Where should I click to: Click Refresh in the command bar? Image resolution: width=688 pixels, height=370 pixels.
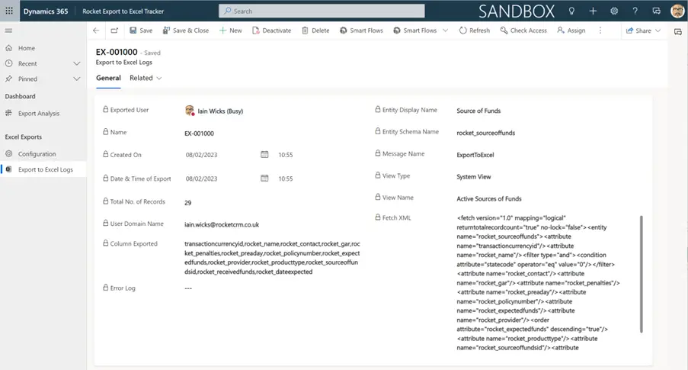pos(475,31)
